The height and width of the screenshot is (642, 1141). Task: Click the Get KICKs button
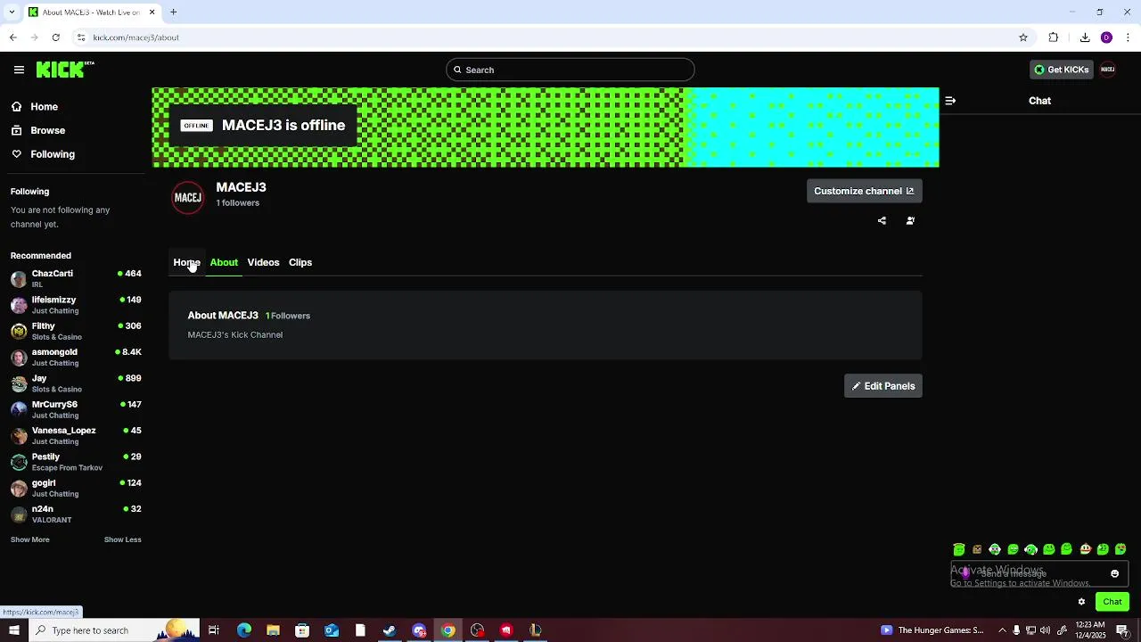[x=1061, y=70]
